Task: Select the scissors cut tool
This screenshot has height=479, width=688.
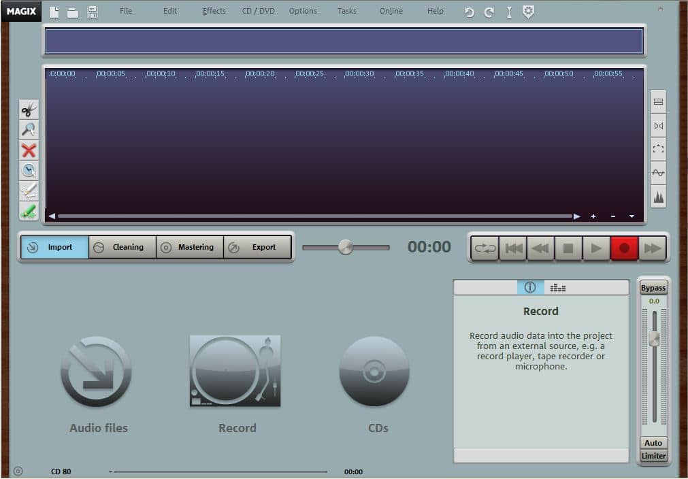Action: pyautogui.click(x=29, y=110)
